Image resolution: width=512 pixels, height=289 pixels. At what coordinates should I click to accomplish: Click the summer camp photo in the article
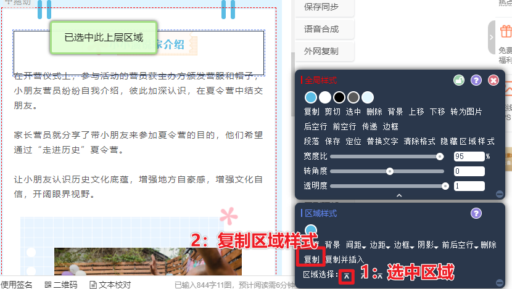[x=148, y=262]
